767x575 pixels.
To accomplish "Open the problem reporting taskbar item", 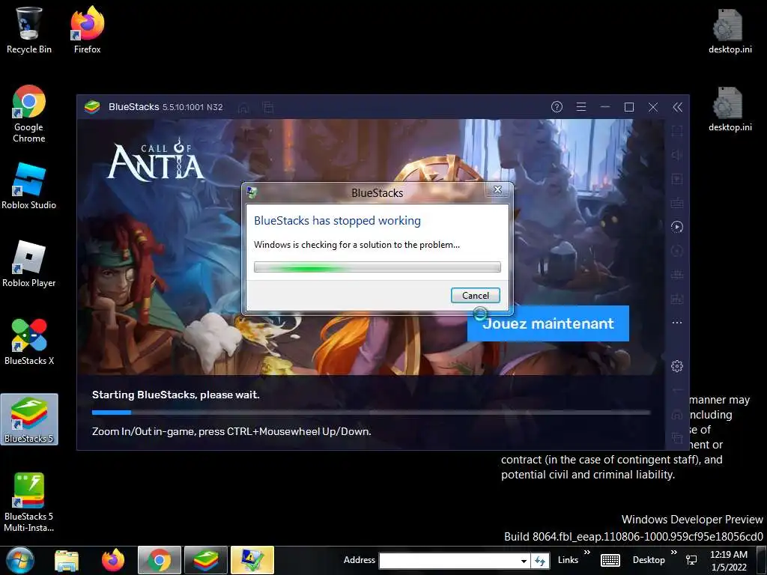I will [x=252, y=560].
